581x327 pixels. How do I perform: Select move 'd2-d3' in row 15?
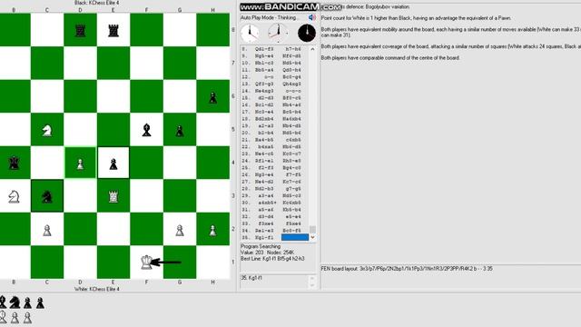coord(266,98)
